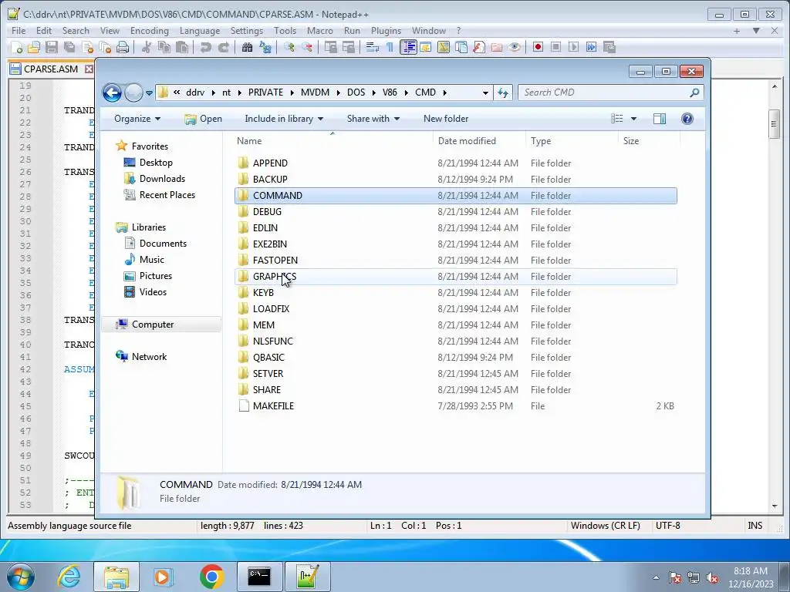
Task: Click Refresh button next to address bar
Action: 503,92
